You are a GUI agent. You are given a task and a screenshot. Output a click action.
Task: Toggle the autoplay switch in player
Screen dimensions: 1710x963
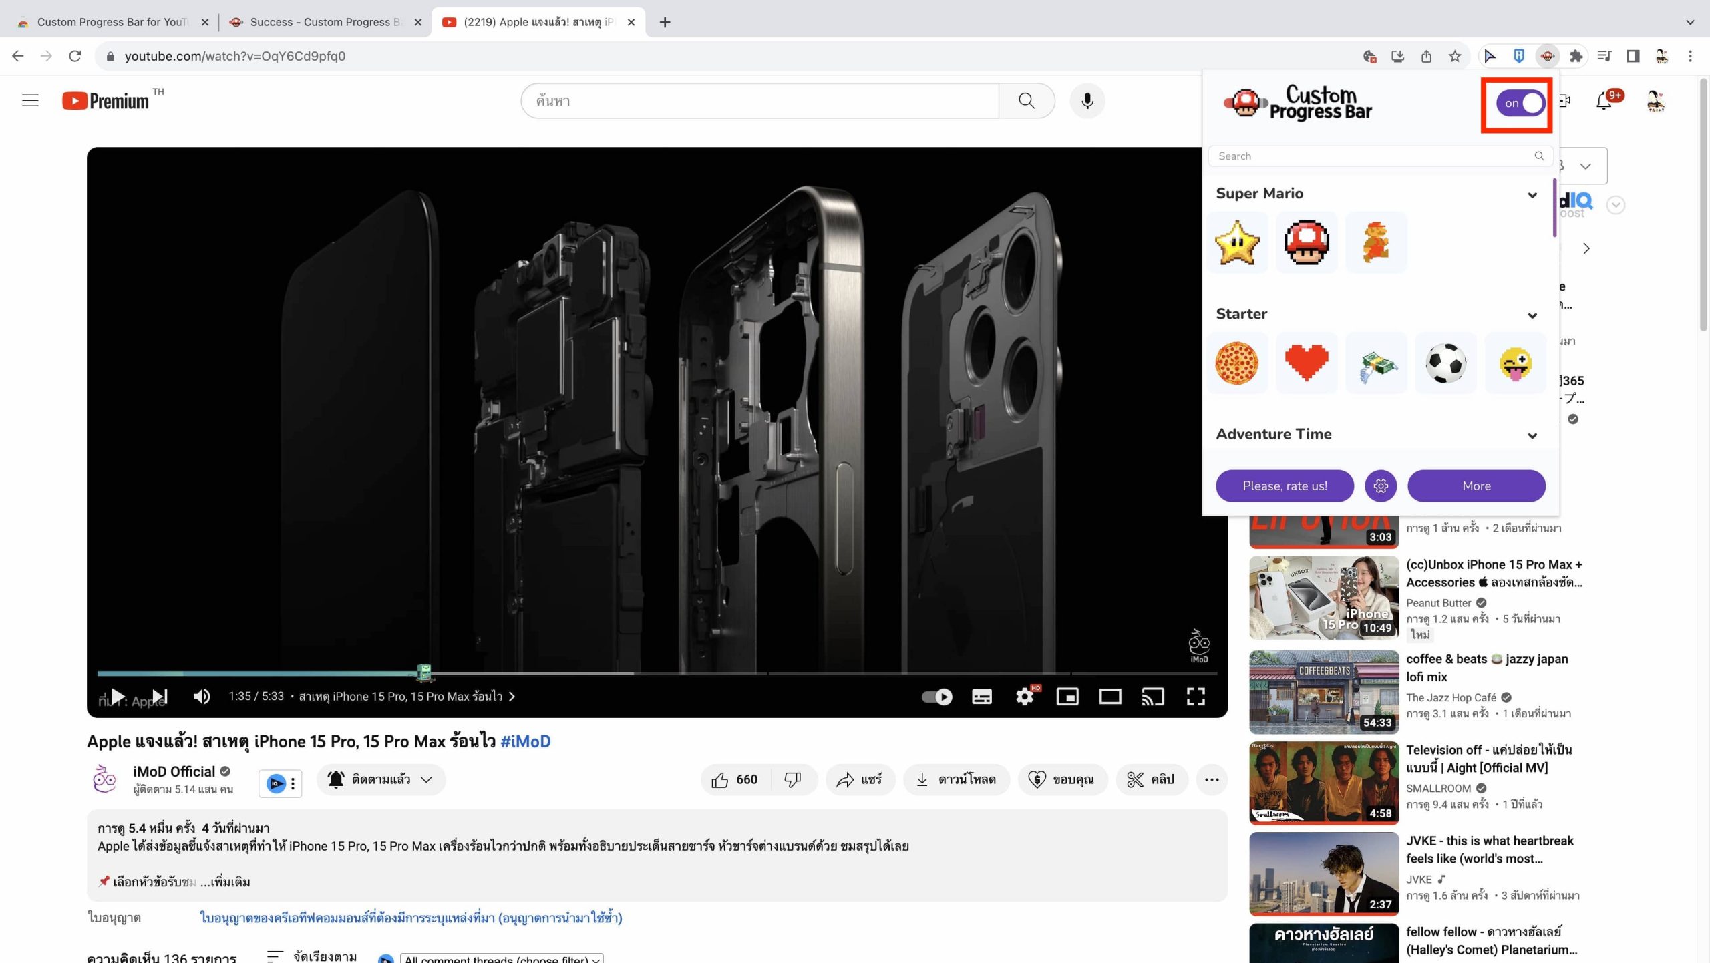tap(937, 697)
